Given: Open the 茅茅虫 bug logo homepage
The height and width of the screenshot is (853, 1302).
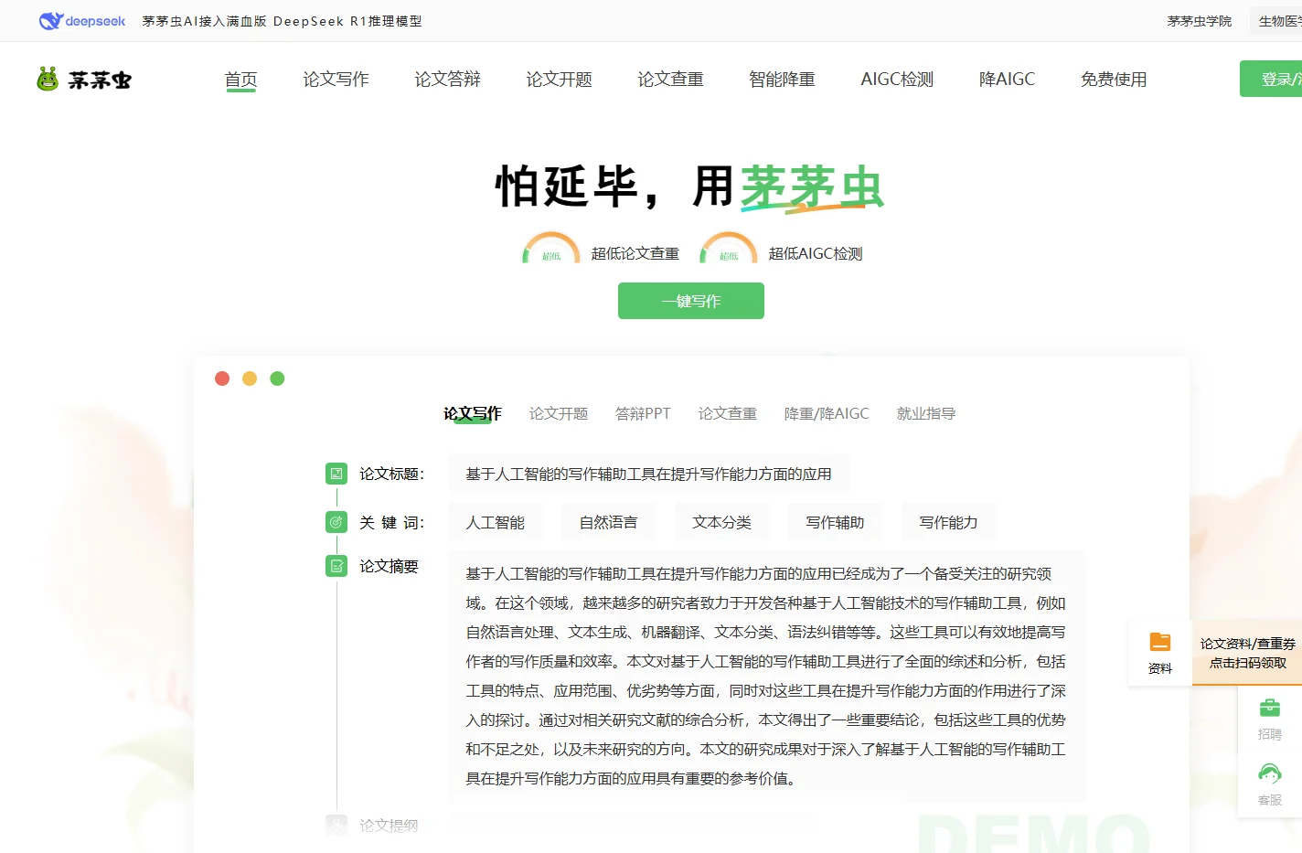Looking at the screenshot, I should 84,80.
